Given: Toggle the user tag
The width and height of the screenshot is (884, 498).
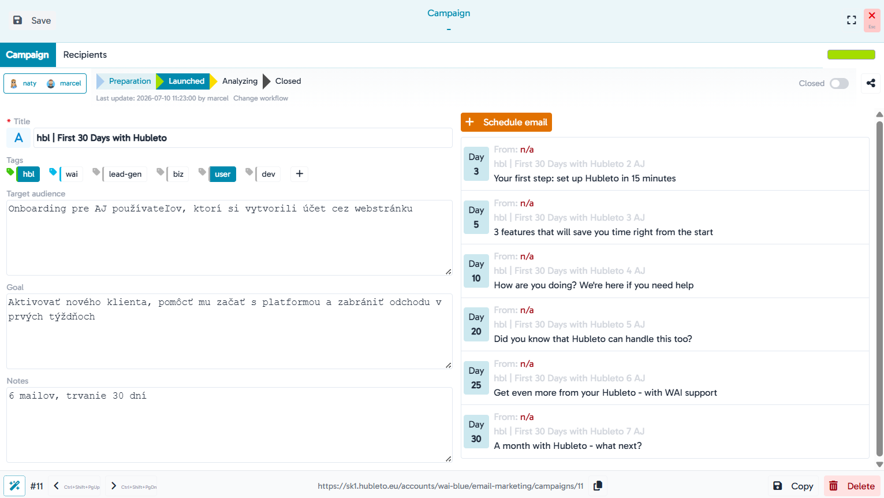Looking at the screenshot, I should 222,174.
